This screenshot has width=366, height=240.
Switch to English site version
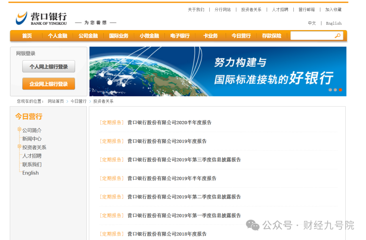[333, 23]
